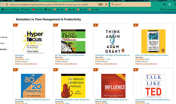Click The Design of Everyday Things cover
The image size is (176, 104).
tap(73, 86)
